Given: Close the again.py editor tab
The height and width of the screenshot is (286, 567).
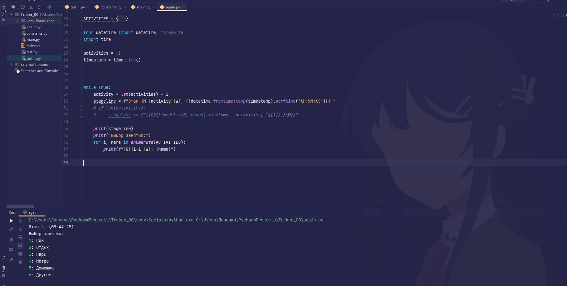Looking at the screenshot, I should [184, 7].
